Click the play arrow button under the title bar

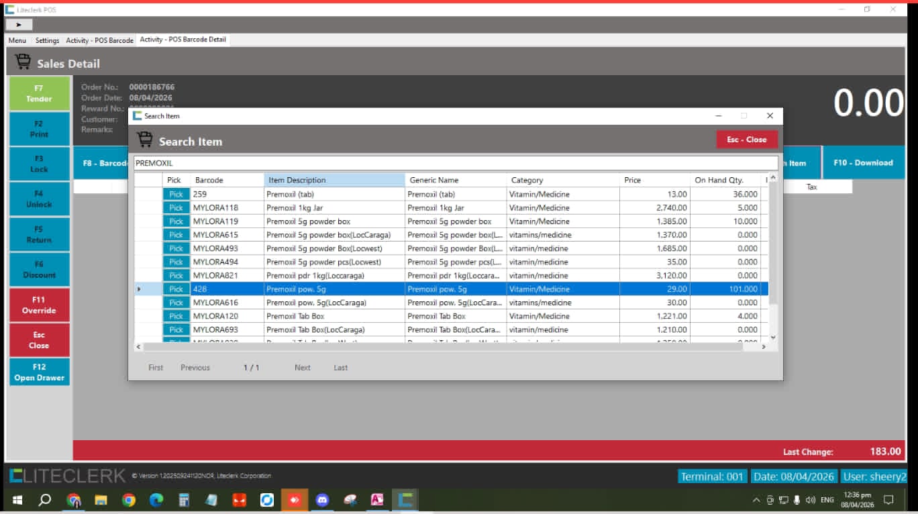19,25
